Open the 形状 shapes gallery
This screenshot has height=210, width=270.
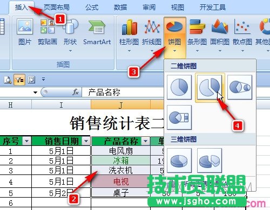point(70,32)
